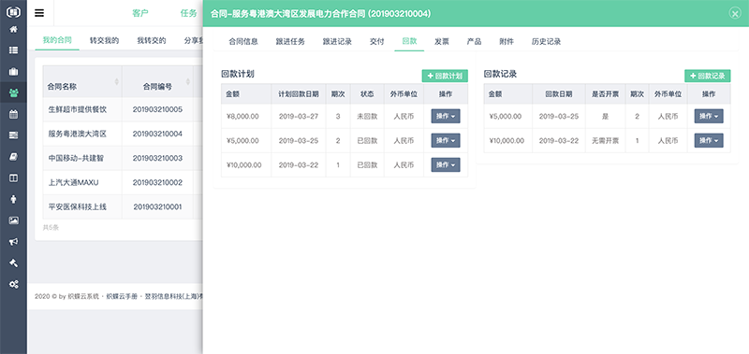The width and height of the screenshot is (749, 354).
Task: Add a new 回款计划
Action: point(445,76)
